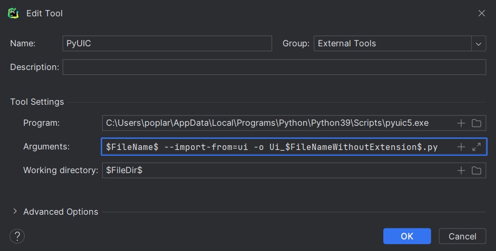
Task: Insert macro into Working directory field
Action: tap(461, 170)
